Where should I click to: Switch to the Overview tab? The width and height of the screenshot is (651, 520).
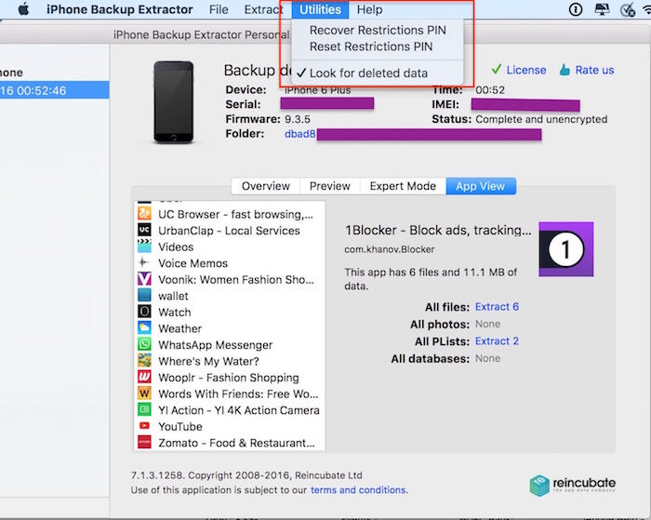pyautogui.click(x=266, y=186)
